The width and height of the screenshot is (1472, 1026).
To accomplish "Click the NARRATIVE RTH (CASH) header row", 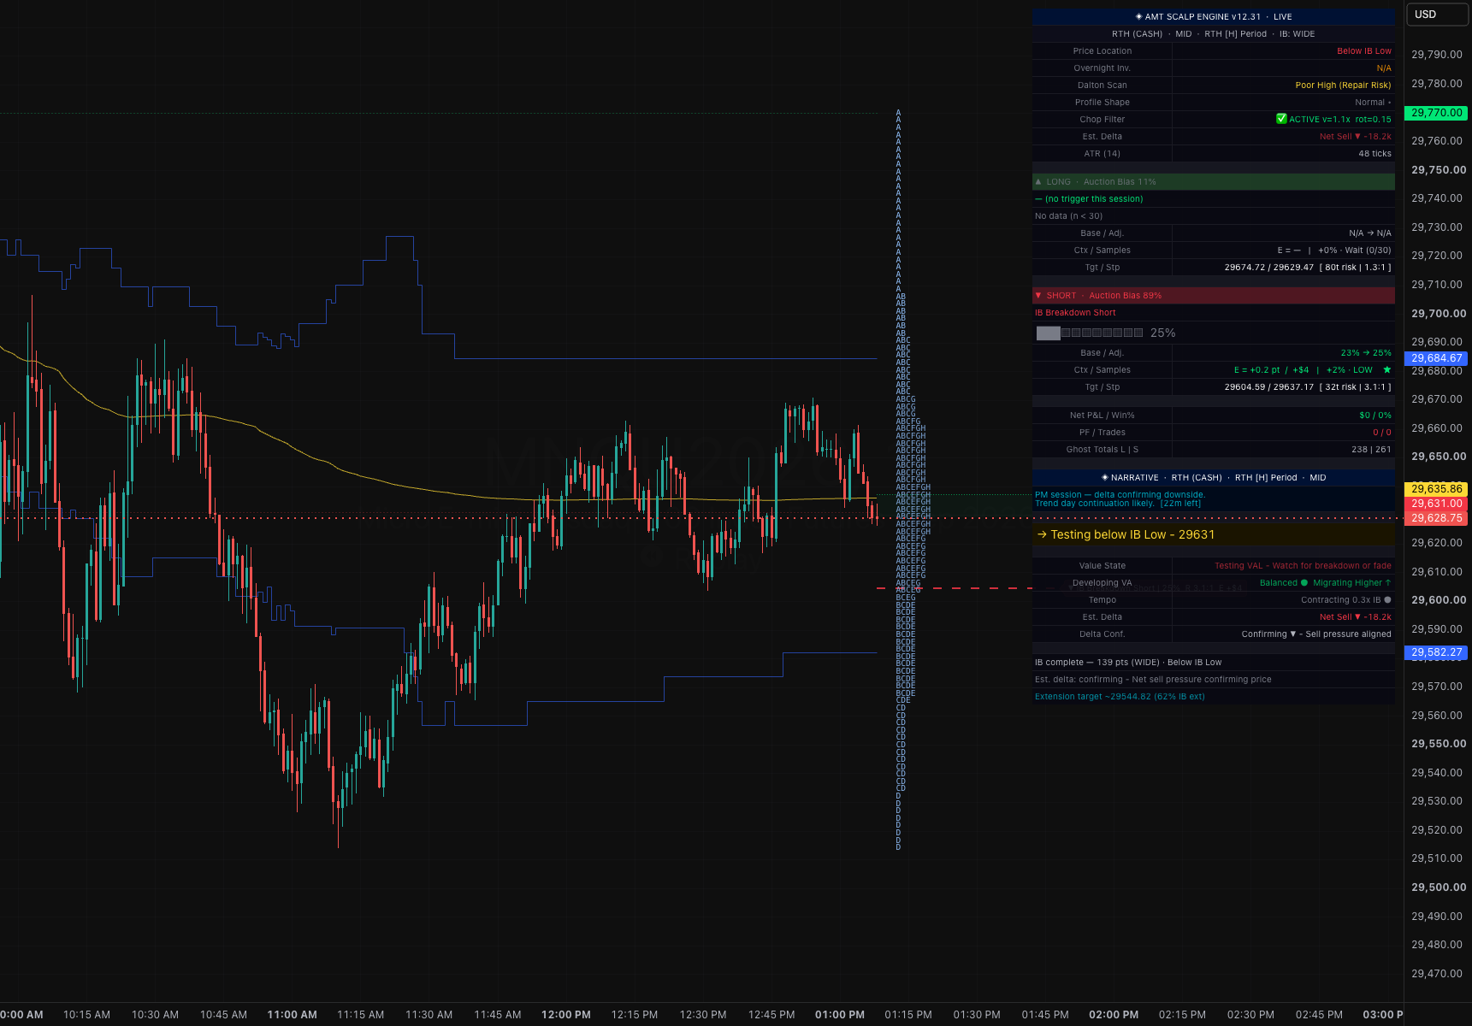I will (1214, 478).
